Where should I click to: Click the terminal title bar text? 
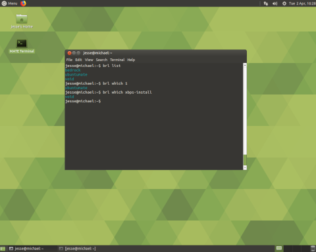coord(97,53)
